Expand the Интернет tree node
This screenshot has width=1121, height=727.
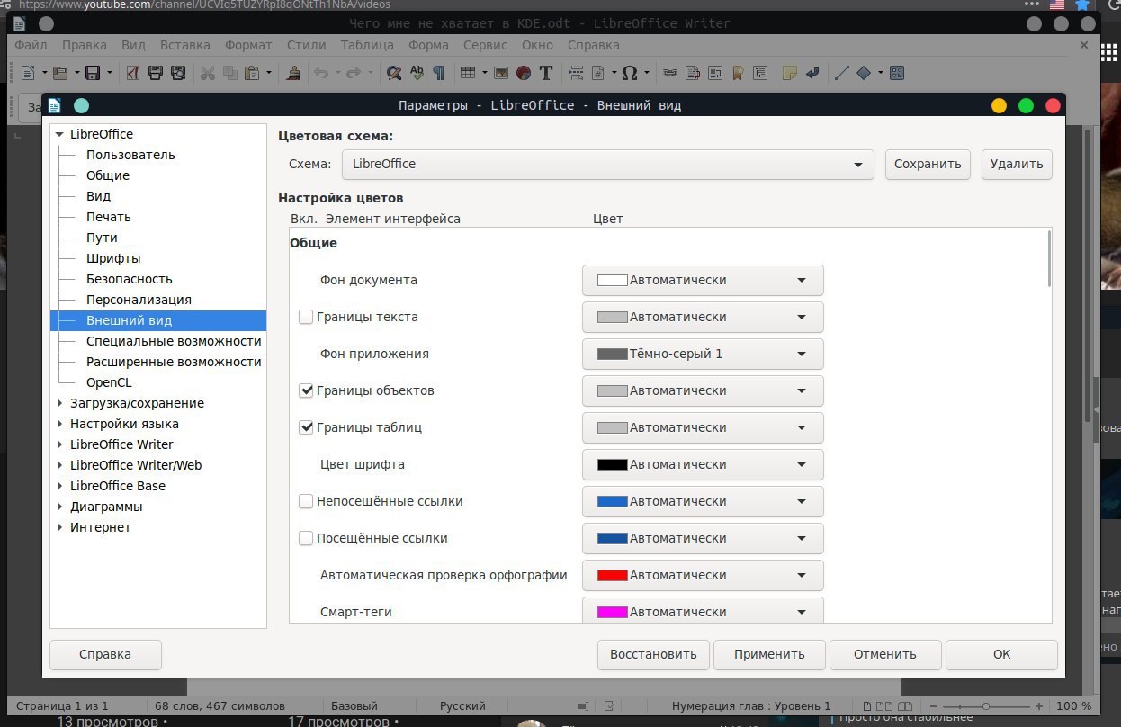tap(59, 527)
